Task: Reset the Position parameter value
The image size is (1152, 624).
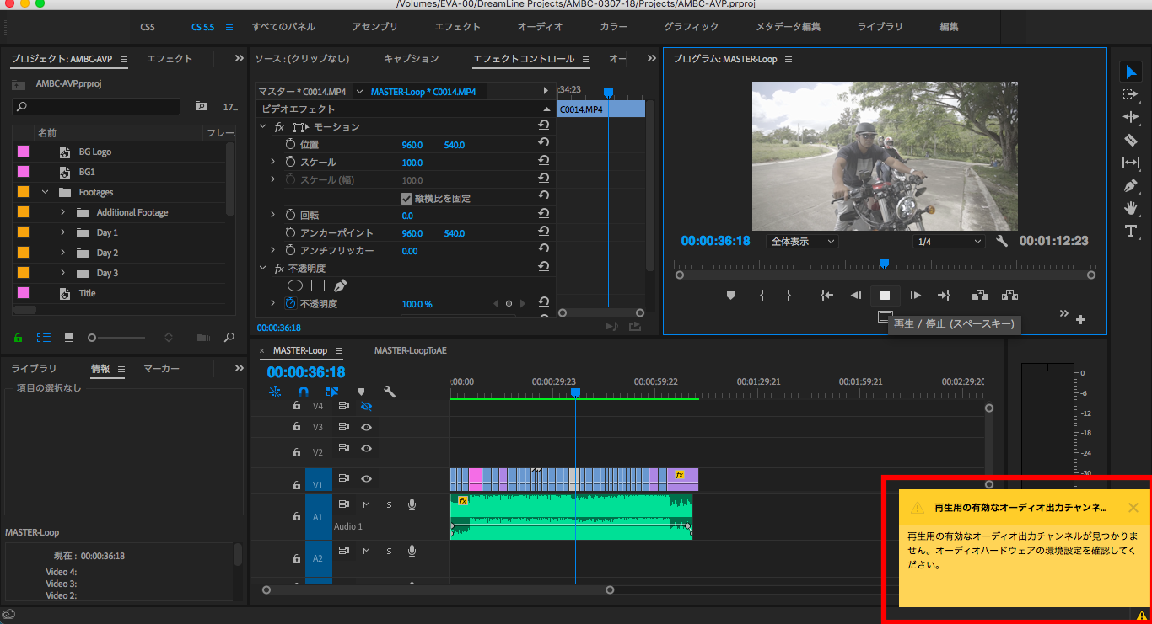Action: coord(543,144)
